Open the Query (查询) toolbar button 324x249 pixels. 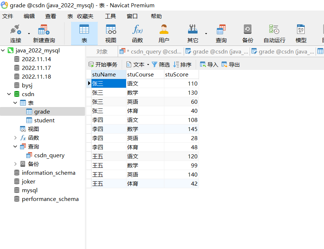[221, 33]
